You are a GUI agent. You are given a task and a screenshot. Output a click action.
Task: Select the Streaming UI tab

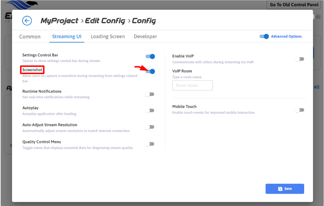tap(66, 37)
